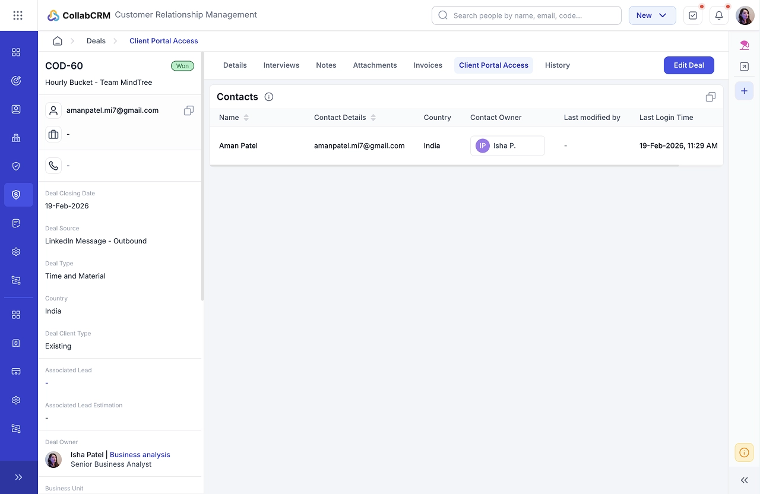The image size is (760, 494).
Task: Open the tasks checklist icon in header
Action: pyautogui.click(x=693, y=15)
